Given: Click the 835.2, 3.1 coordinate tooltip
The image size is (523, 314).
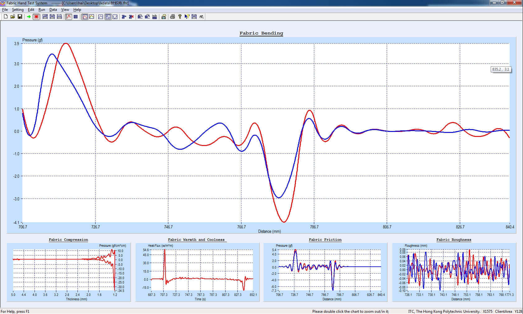Looking at the screenshot, I should (x=501, y=69).
